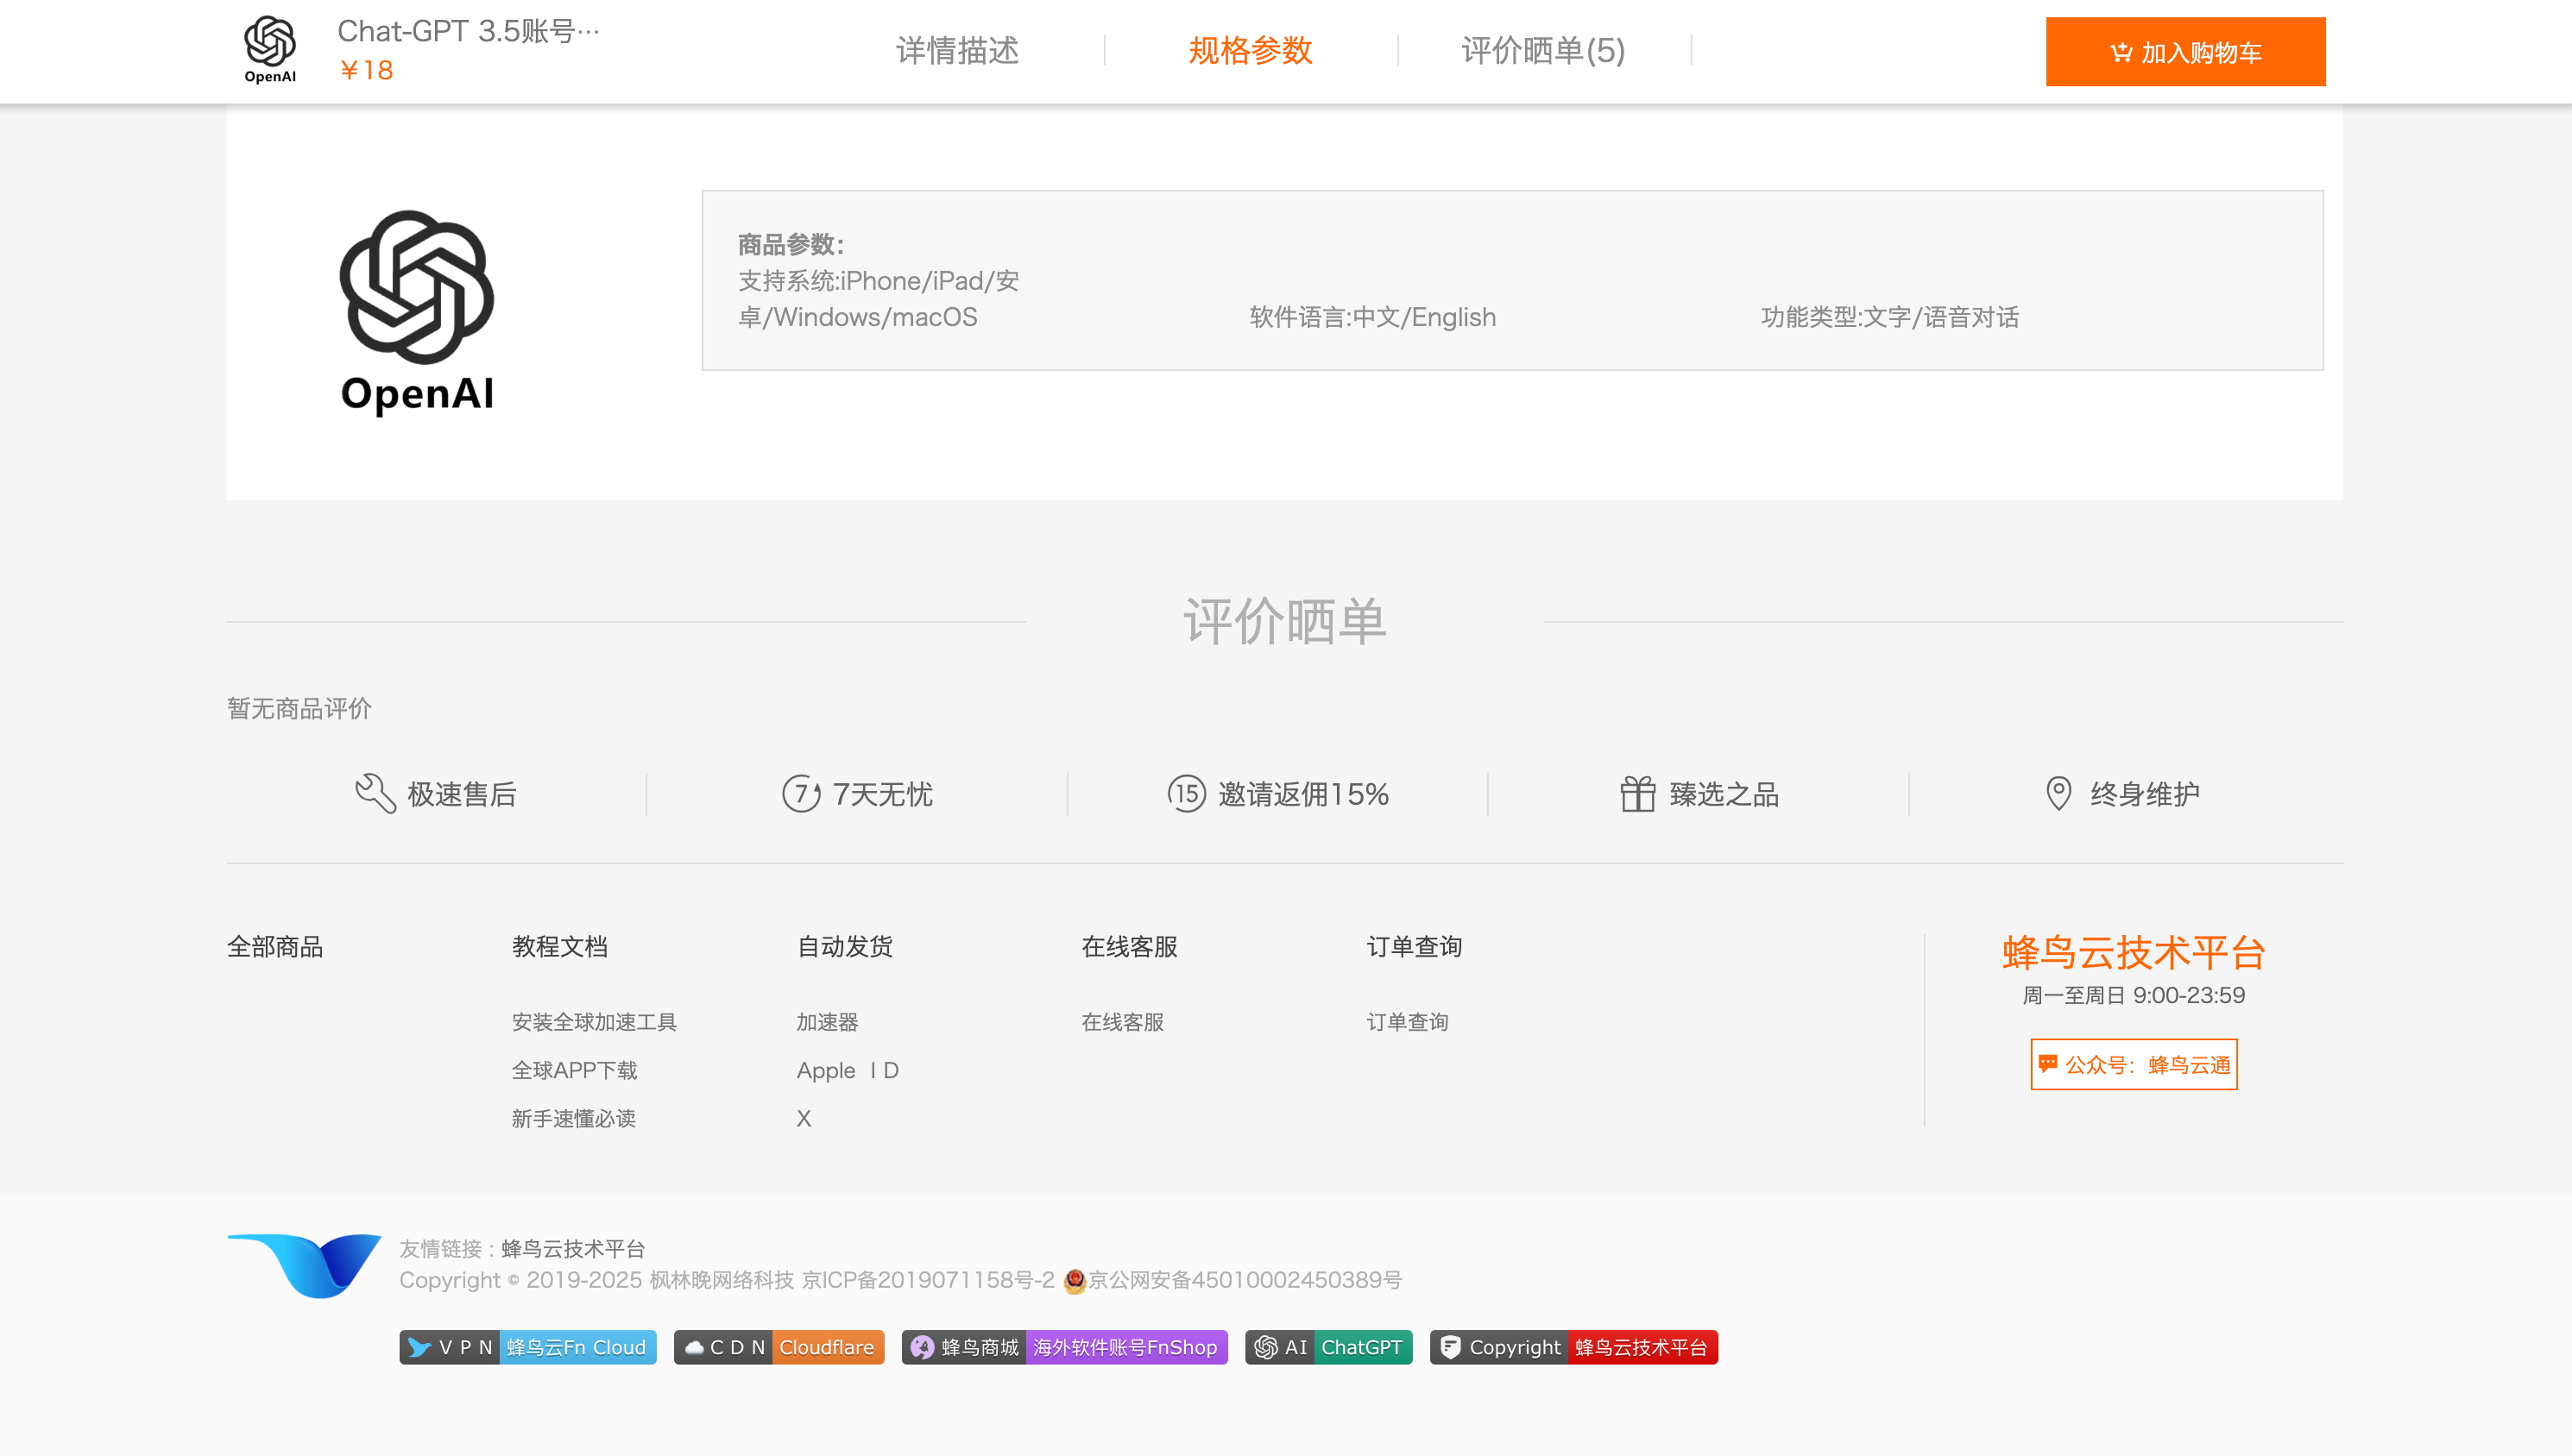
Task: Click the shield icon on the Copyright badge
Action: click(1452, 1347)
